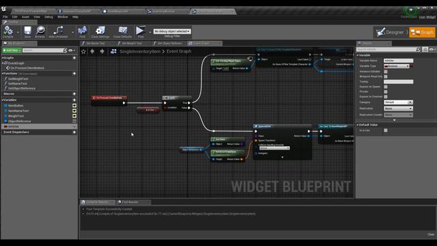The width and height of the screenshot is (437, 246).
Task: Switch to Set Weight Text graph tab
Action: (x=132, y=43)
